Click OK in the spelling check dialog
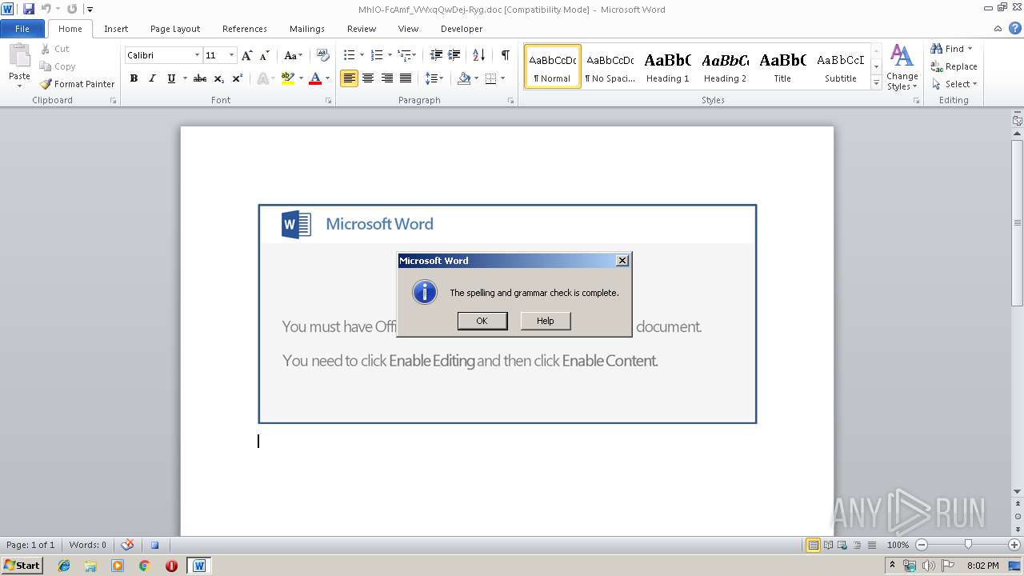This screenshot has width=1024, height=576. 482,321
